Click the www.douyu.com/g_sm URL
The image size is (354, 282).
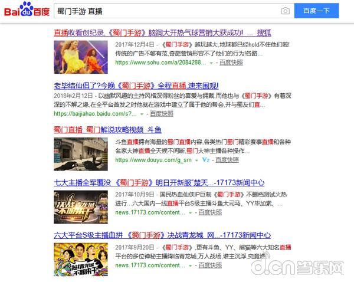click(153, 160)
